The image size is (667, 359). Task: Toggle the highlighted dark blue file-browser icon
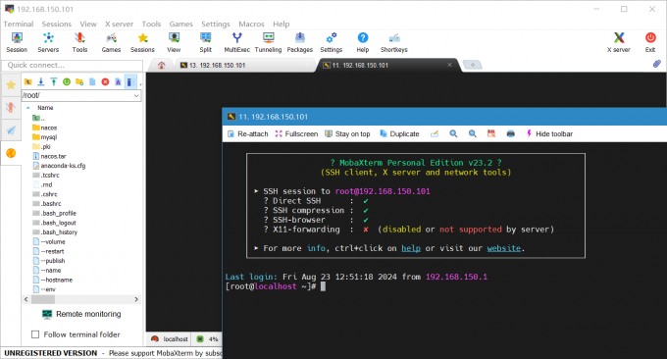130,81
